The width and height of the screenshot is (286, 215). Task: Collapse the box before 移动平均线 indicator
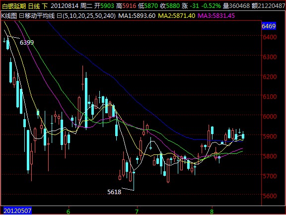click(21, 16)
